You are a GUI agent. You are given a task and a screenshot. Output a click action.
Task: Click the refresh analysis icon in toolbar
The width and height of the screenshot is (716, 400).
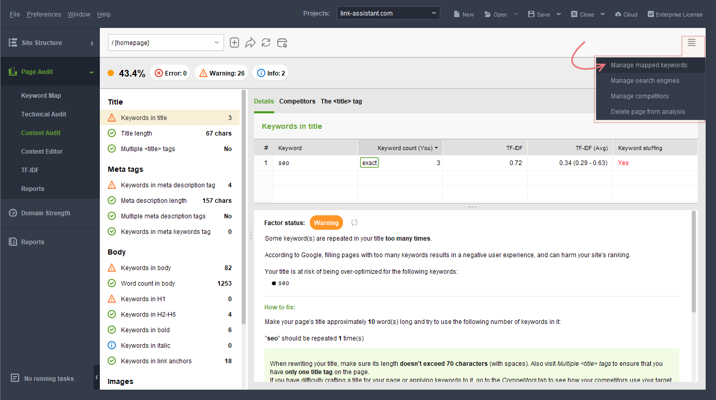[266, 42]
